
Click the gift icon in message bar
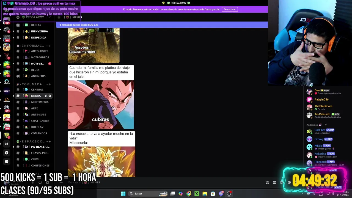[267, 182]
